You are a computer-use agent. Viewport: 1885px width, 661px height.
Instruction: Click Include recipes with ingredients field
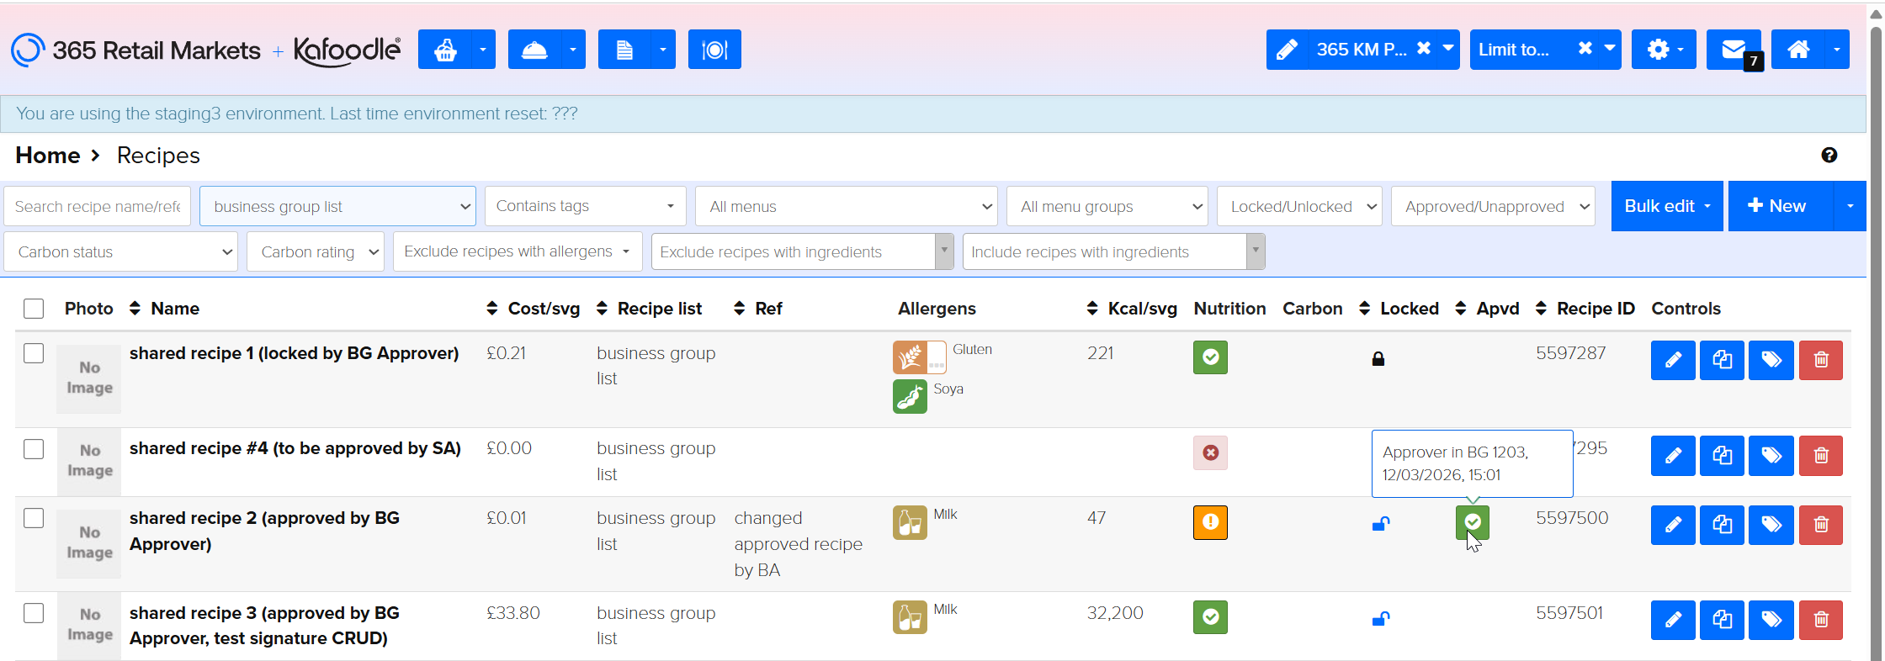tap(1113, 251)
